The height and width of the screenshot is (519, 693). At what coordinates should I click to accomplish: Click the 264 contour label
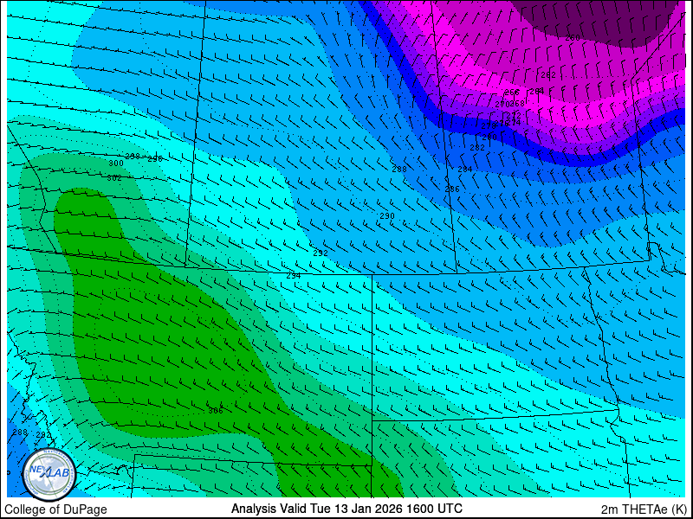click(537, 91)
